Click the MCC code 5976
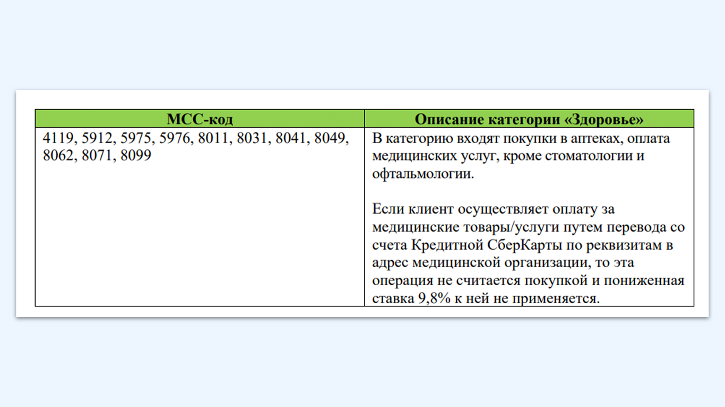The width and height of the screenshot is (725, 407). (x=175, y=139)
